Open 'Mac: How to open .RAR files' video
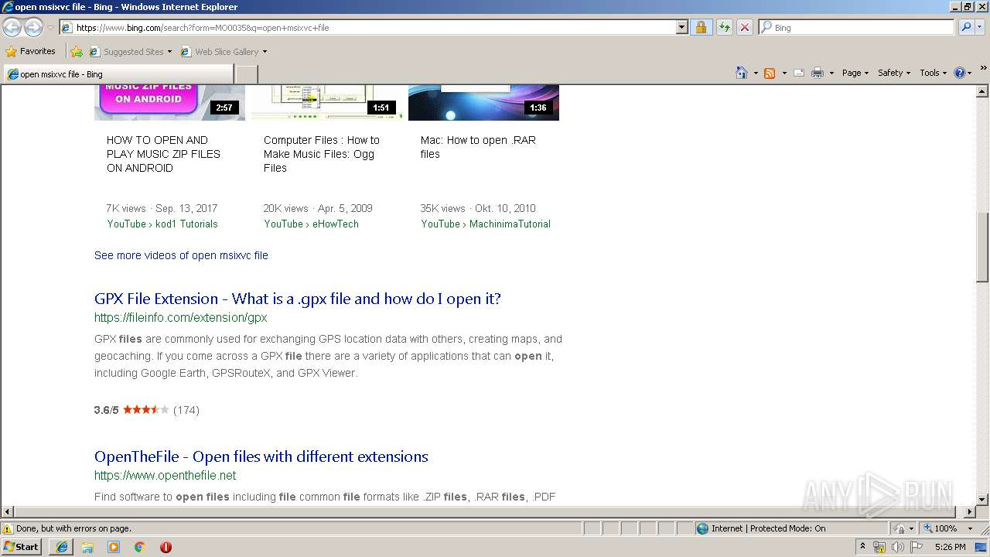 [478, 147]
